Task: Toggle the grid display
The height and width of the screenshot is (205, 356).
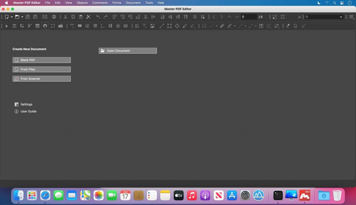Action: 195,16
